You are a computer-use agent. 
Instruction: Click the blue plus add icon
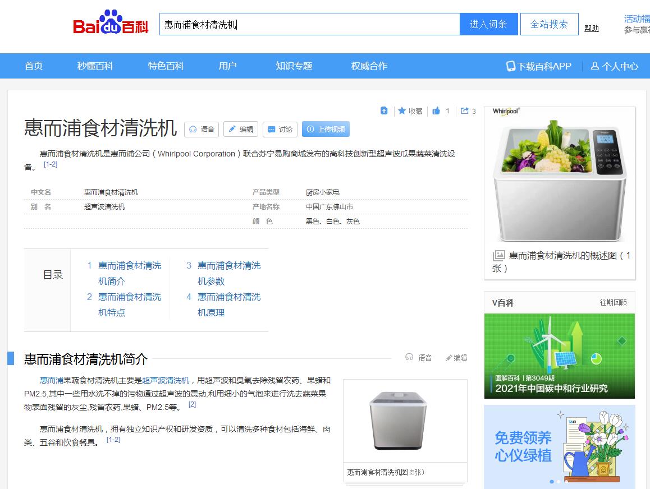click(384, 110)
